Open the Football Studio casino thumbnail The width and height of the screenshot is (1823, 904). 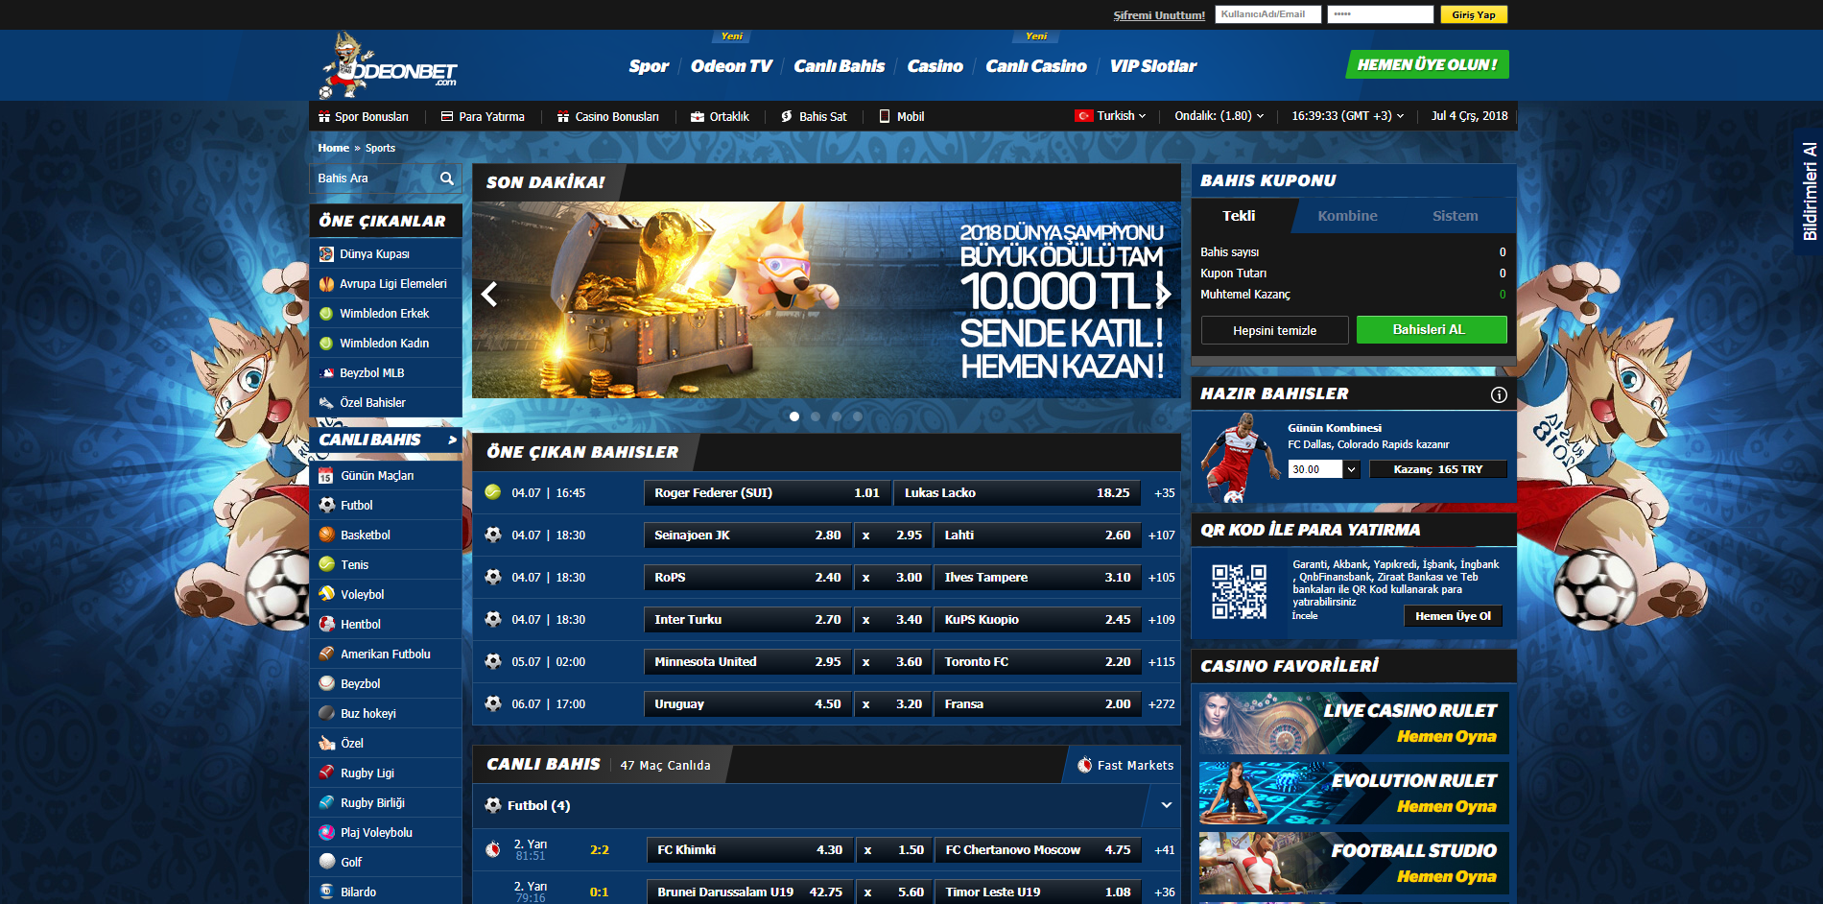click(x=1354, y=863)
